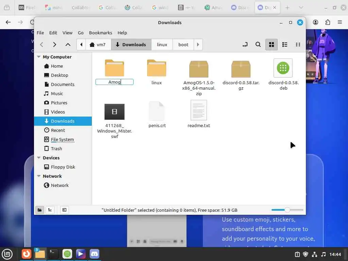Click the folder rename text field
Viewport: 348px width, 261px height.
coord(115,82)
